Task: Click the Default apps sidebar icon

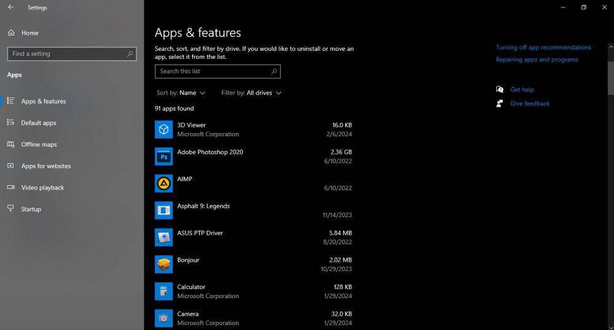Action: pyautogui.click(x=10, y=123)
